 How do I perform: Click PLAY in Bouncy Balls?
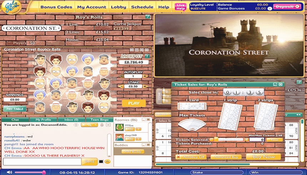(134, 103)
